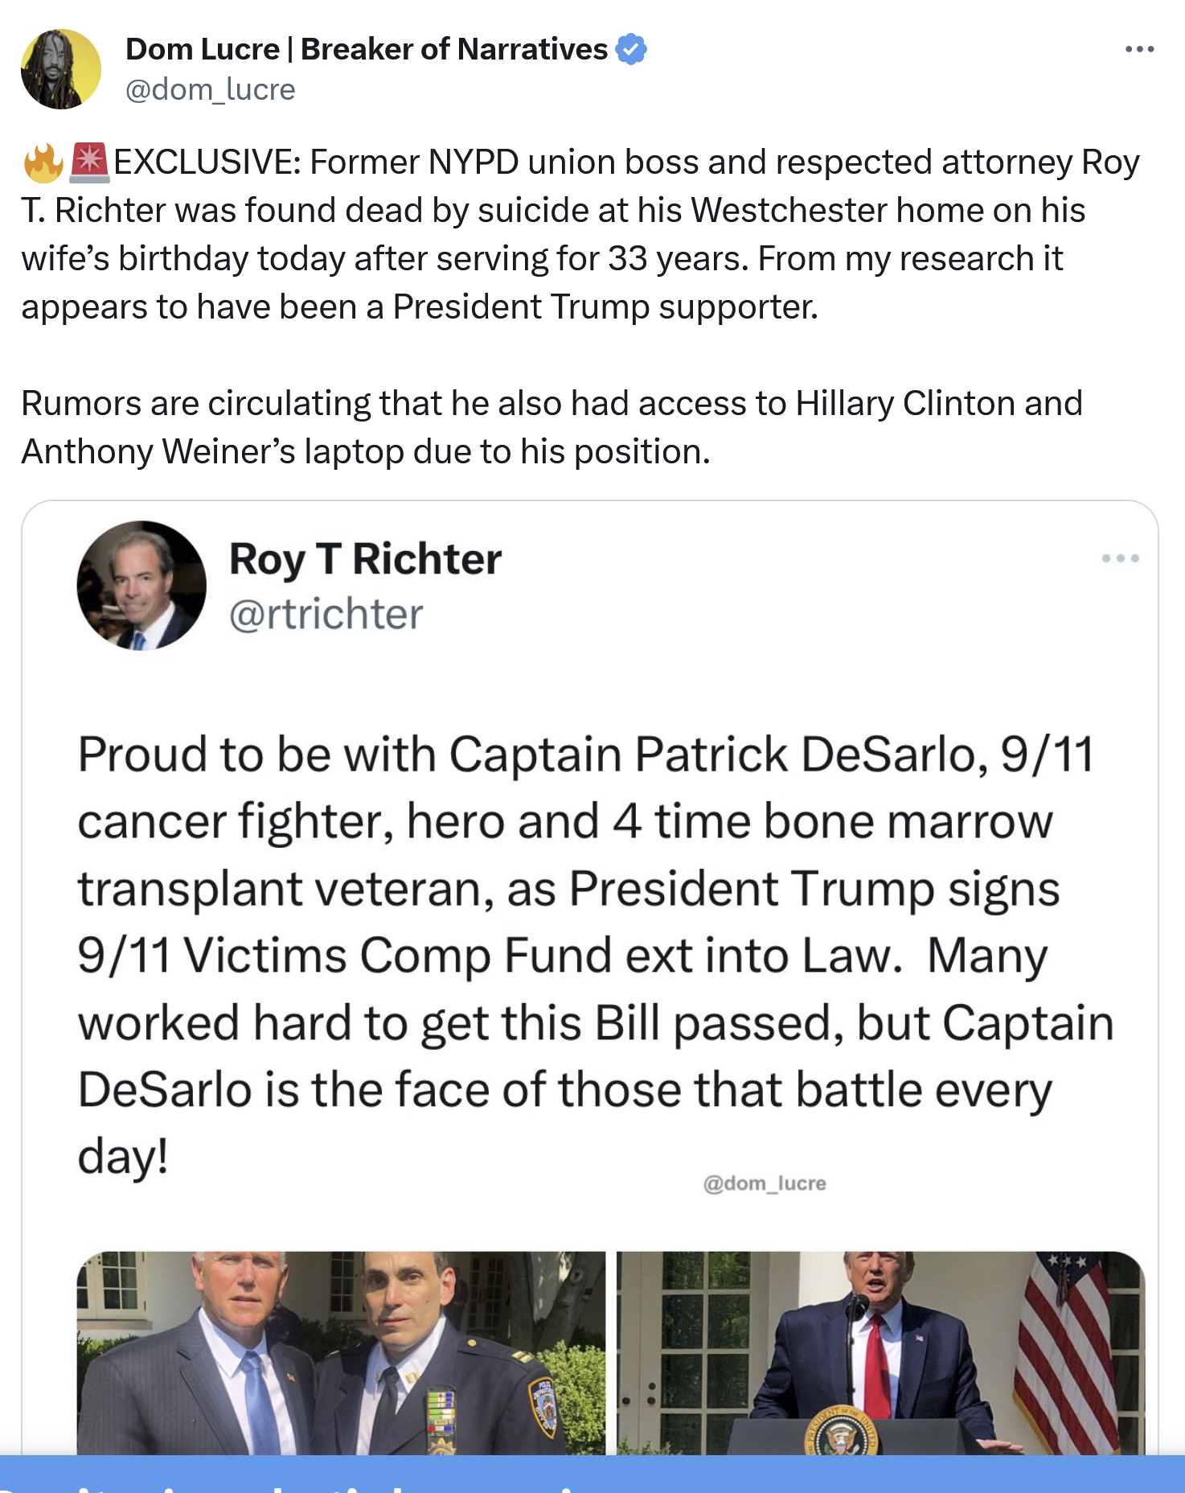Screen dimensions: 1185x1493
Task: Open the left photo with the uniformed officer
Action: tap(341, 1351)
